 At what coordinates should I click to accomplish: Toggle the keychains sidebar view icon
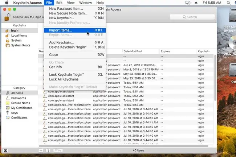point(5,150)
